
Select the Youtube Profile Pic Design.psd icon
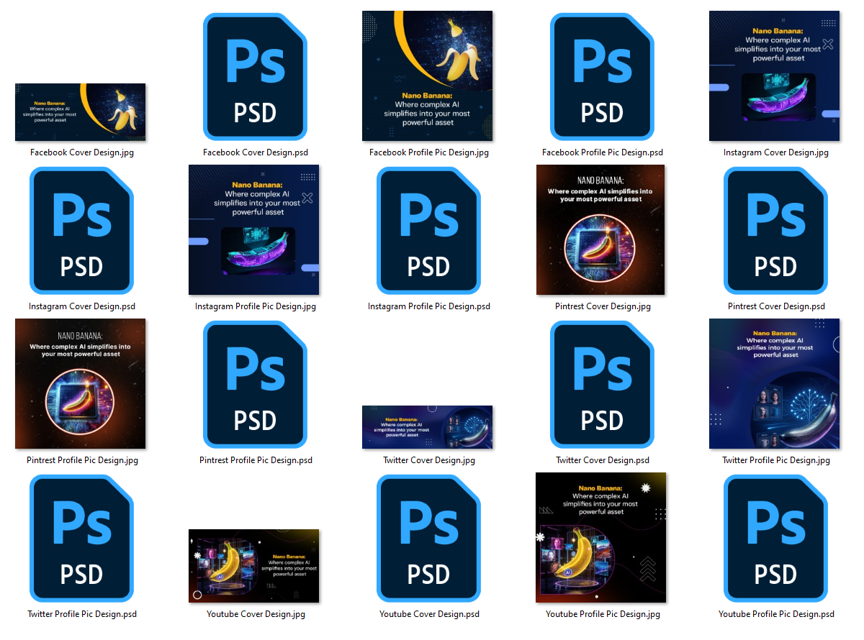click(775, 538)
